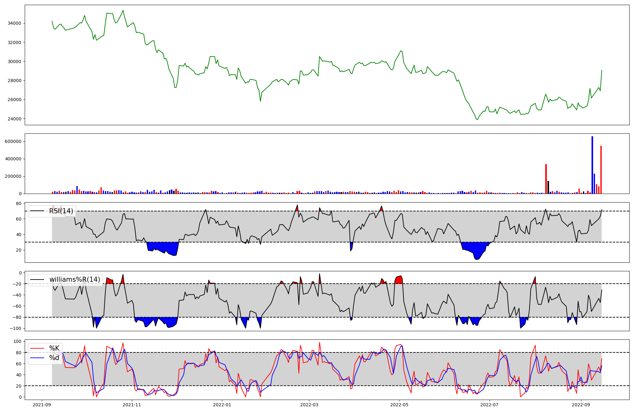The image size is (634, 412).
Task: Click the %K legend entry
Action: click(x=54, y=348)
